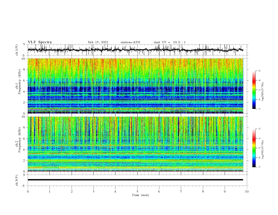The height and width of the screenshot is (215, 278).
Task: Click the "10" tick on the time axis
Action: (x=247, y=191)
